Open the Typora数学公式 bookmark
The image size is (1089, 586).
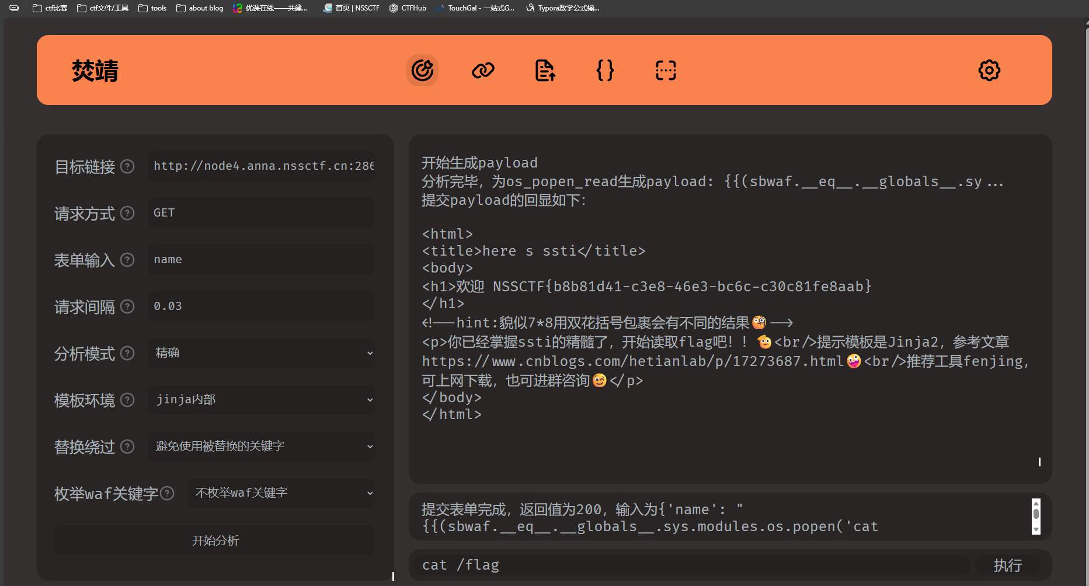click(563, 8)
